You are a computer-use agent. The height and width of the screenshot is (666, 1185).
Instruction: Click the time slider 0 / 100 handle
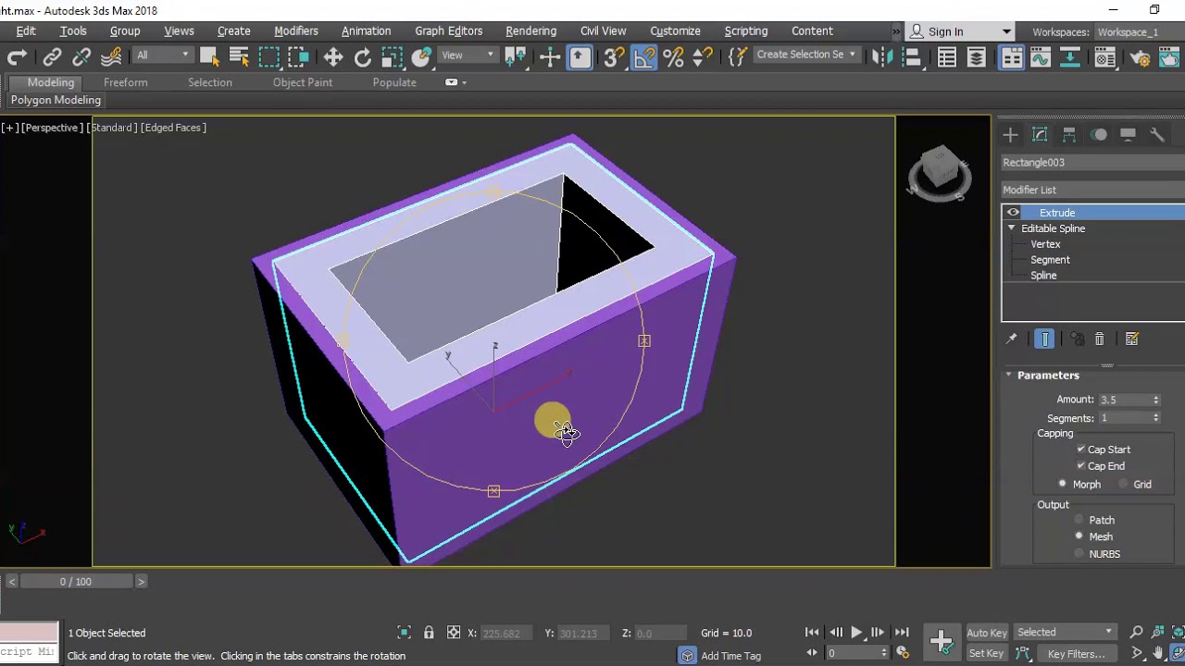coord(76,581)
